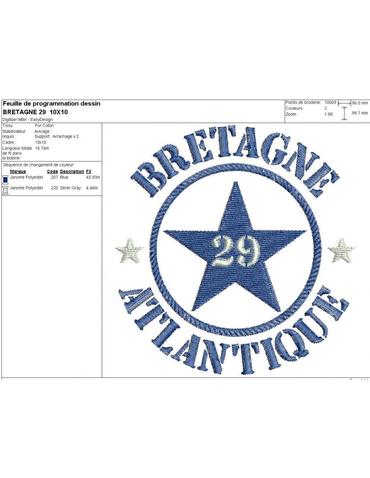Click the BRETAGNE 29 10X10 design title

click(35, 112)
